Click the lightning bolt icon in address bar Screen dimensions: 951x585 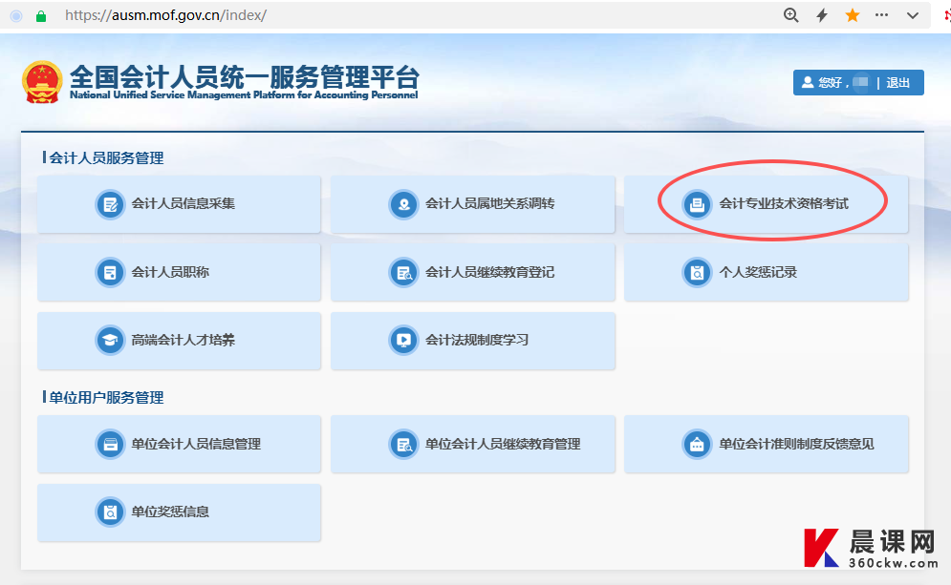pyautogui.click(x=821, y=15)
